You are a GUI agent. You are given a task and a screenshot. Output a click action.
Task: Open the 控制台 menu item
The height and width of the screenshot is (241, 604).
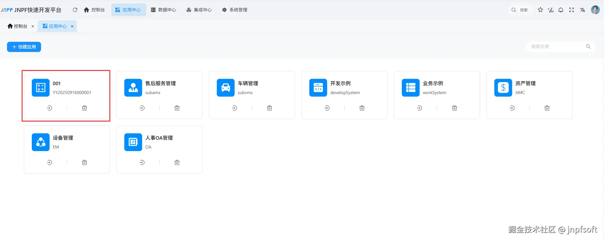94,10
